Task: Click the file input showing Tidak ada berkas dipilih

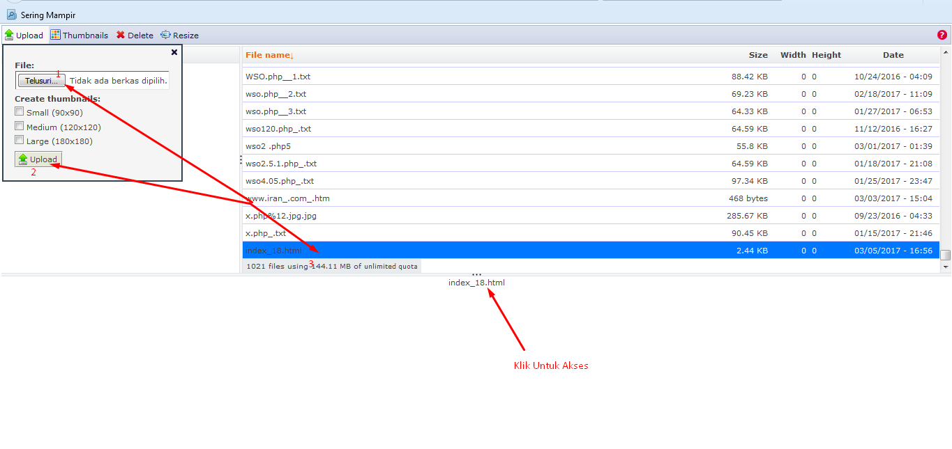Action: [118, 80]
